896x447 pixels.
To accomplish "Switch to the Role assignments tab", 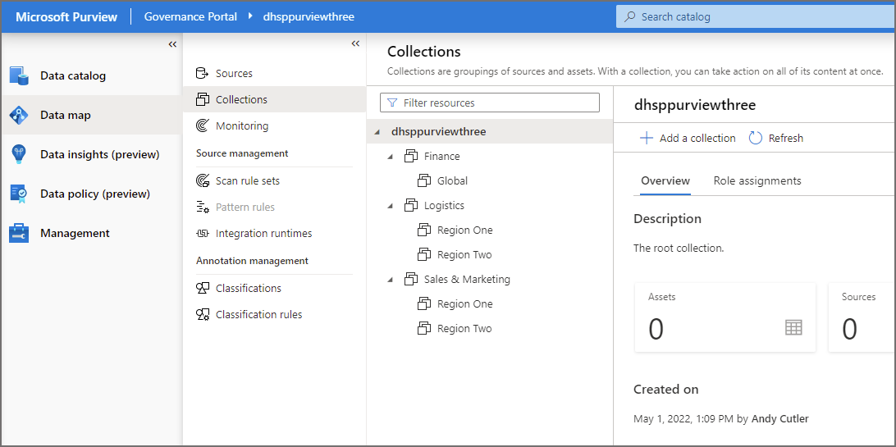I will click(x=757, y=180).
